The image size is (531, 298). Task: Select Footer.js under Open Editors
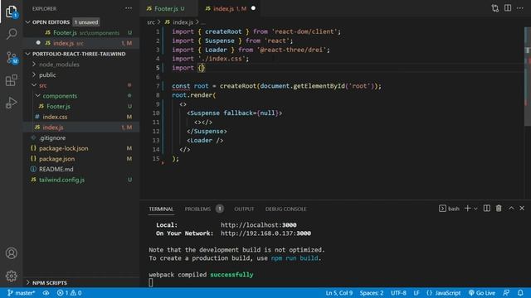81,33
